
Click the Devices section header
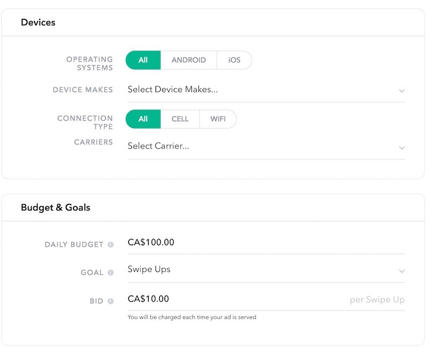pos(38,23)
